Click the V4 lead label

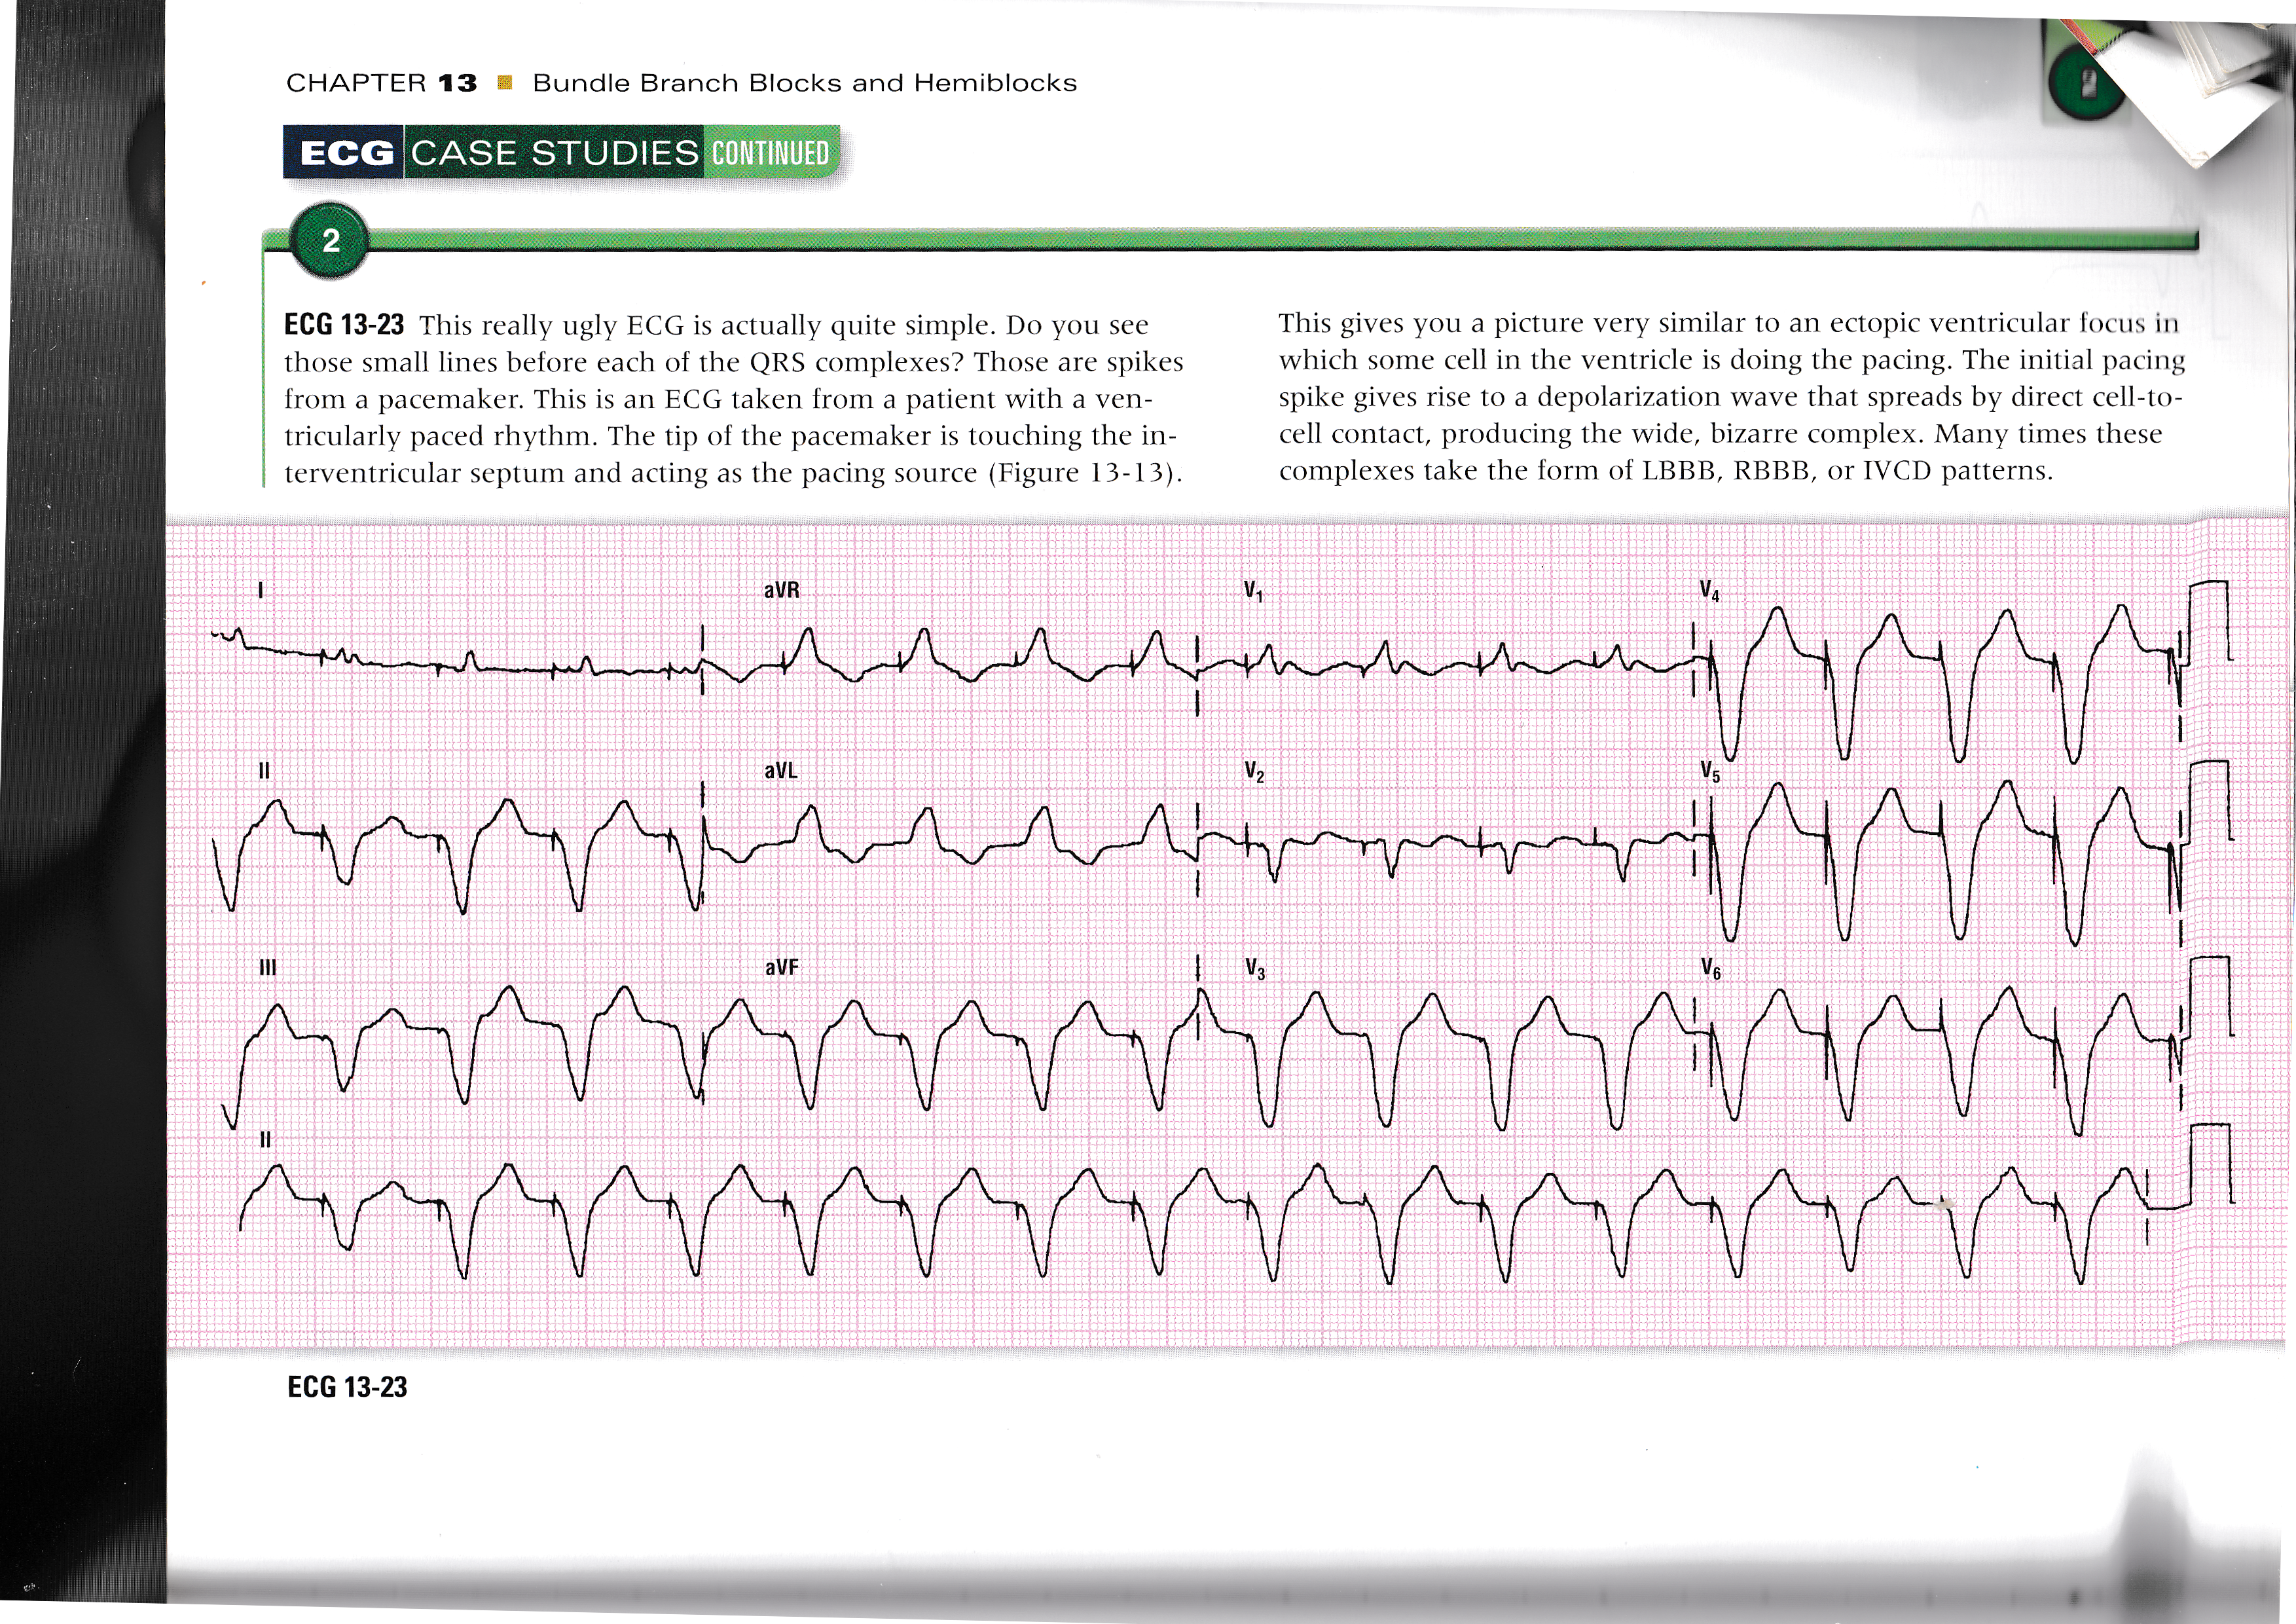coord(1709,592)
